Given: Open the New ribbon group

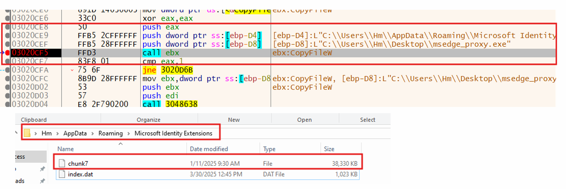Looking at the screenshot, I should click(234, 120).
